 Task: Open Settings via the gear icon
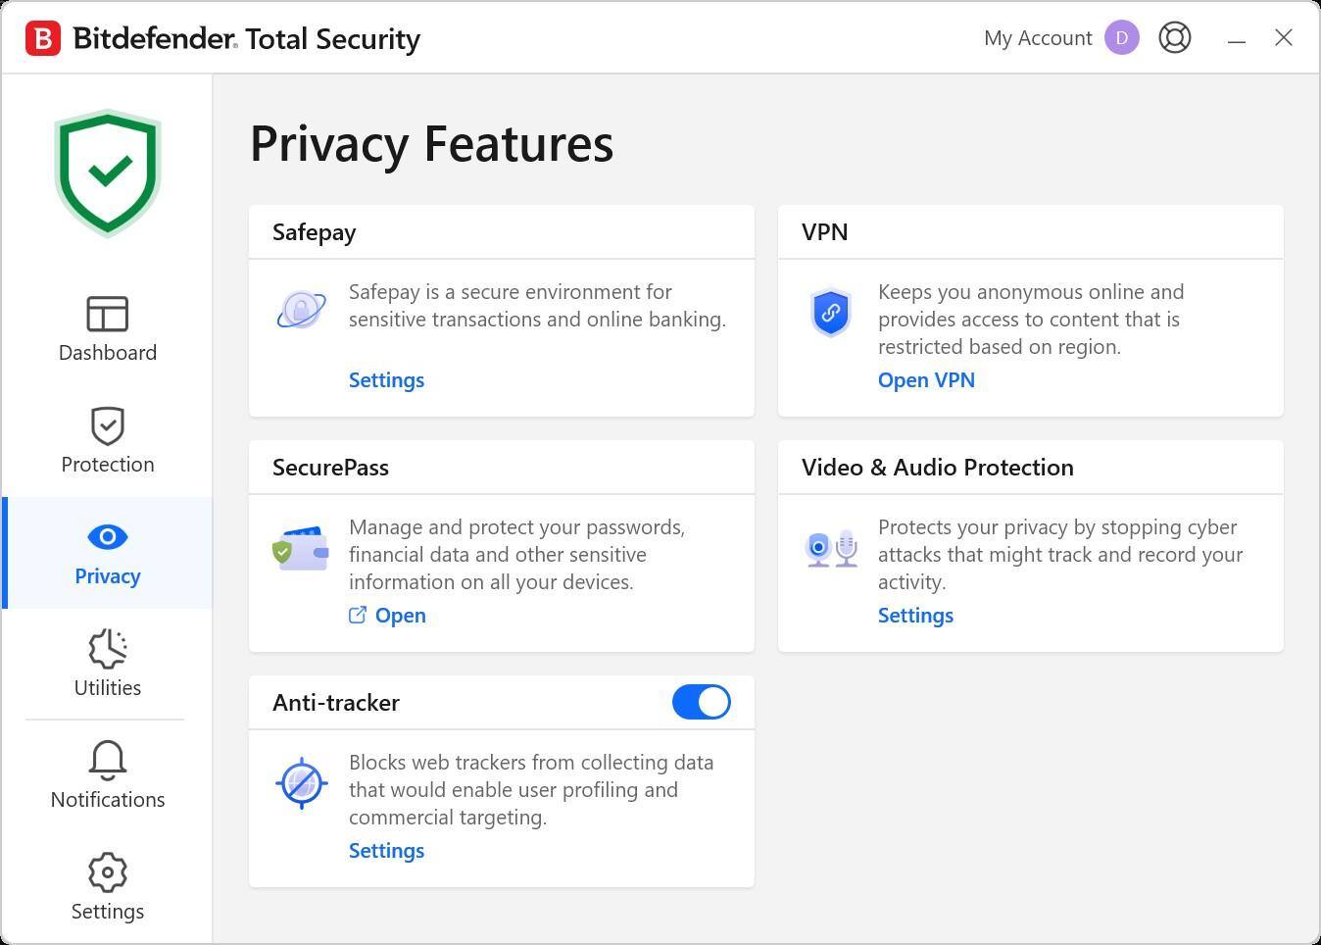tap(108, 871)
